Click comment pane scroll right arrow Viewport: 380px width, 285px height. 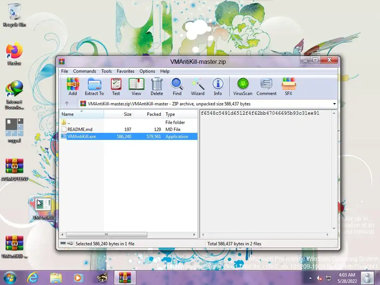point(327,235)
